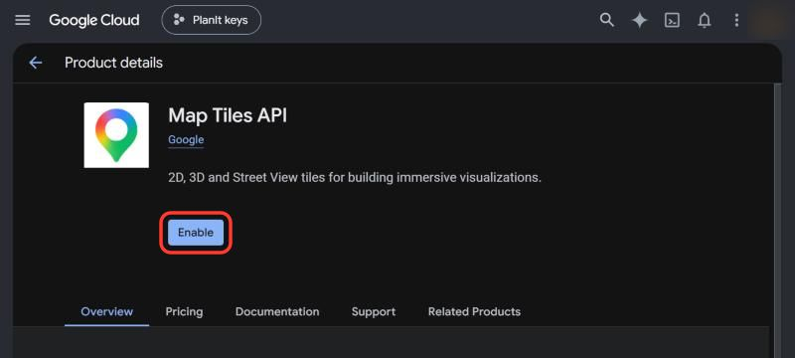Open the Documentation tab
The width and height of the screenshot is (795, 358).
tap(277, 311)
